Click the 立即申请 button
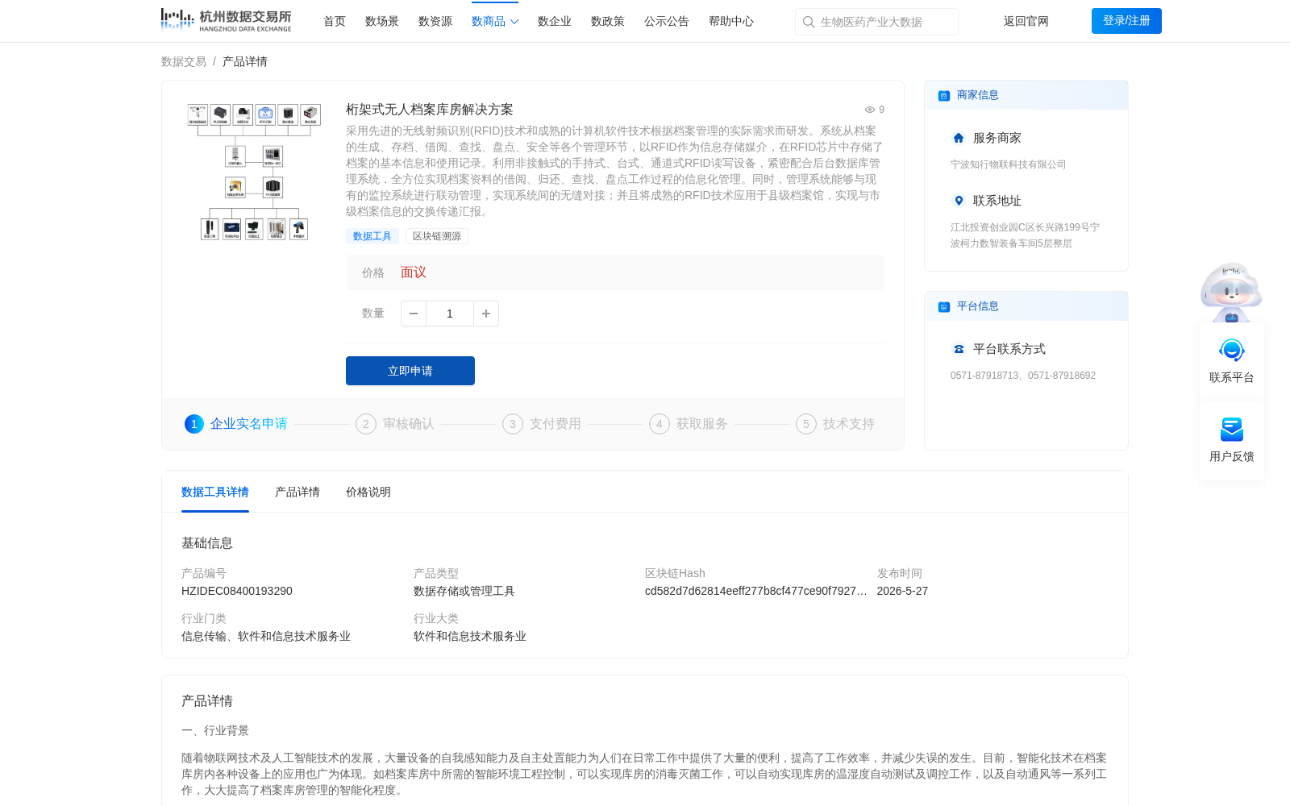The width and height of the screenshot is (1290, 806). click(x=410, y=371)
